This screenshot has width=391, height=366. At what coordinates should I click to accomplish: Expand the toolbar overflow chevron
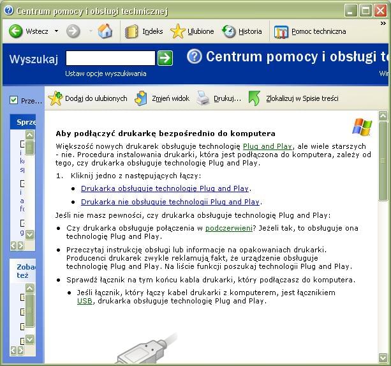pos(383,23)
